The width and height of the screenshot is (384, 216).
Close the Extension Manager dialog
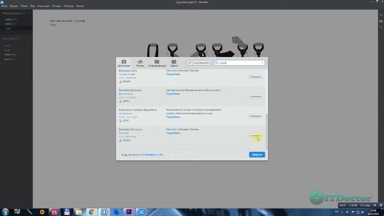(257, 155)
